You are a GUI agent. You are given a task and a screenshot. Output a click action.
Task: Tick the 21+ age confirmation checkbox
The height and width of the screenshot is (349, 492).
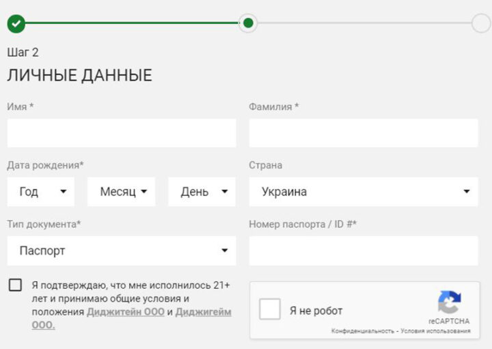15,285
